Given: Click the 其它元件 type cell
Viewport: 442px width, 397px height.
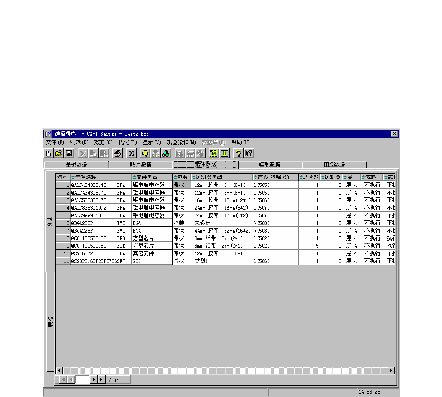Looking at the screenshot, I should coord(152,254).
